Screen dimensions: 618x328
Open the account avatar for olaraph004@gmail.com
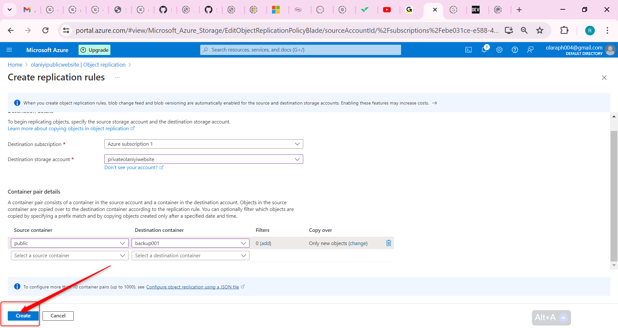pos(610,50)
